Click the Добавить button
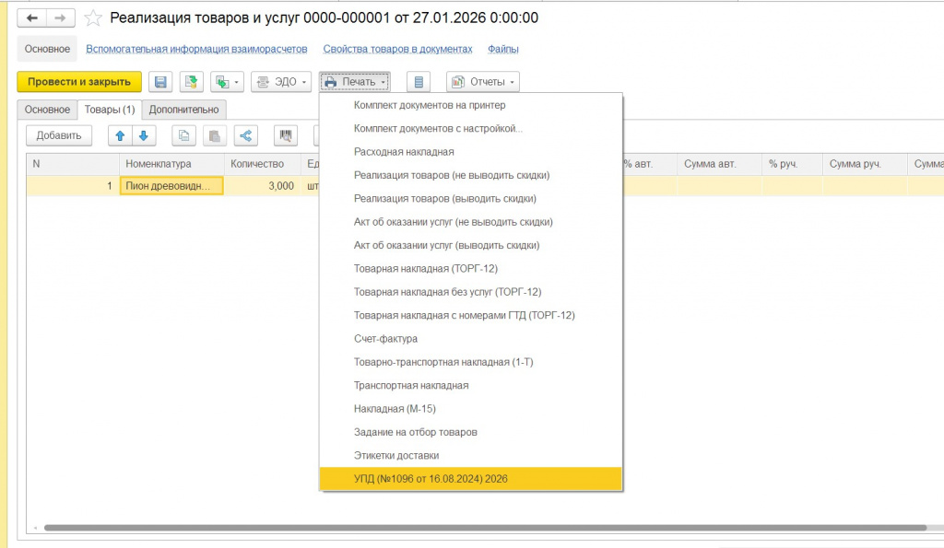This screenshot has width=944, height=548. 59,135
